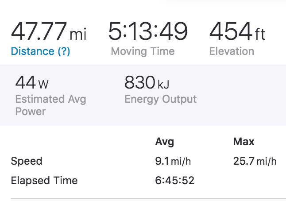Click the Avg column header

pyautogui.click(x=165, y=142)
